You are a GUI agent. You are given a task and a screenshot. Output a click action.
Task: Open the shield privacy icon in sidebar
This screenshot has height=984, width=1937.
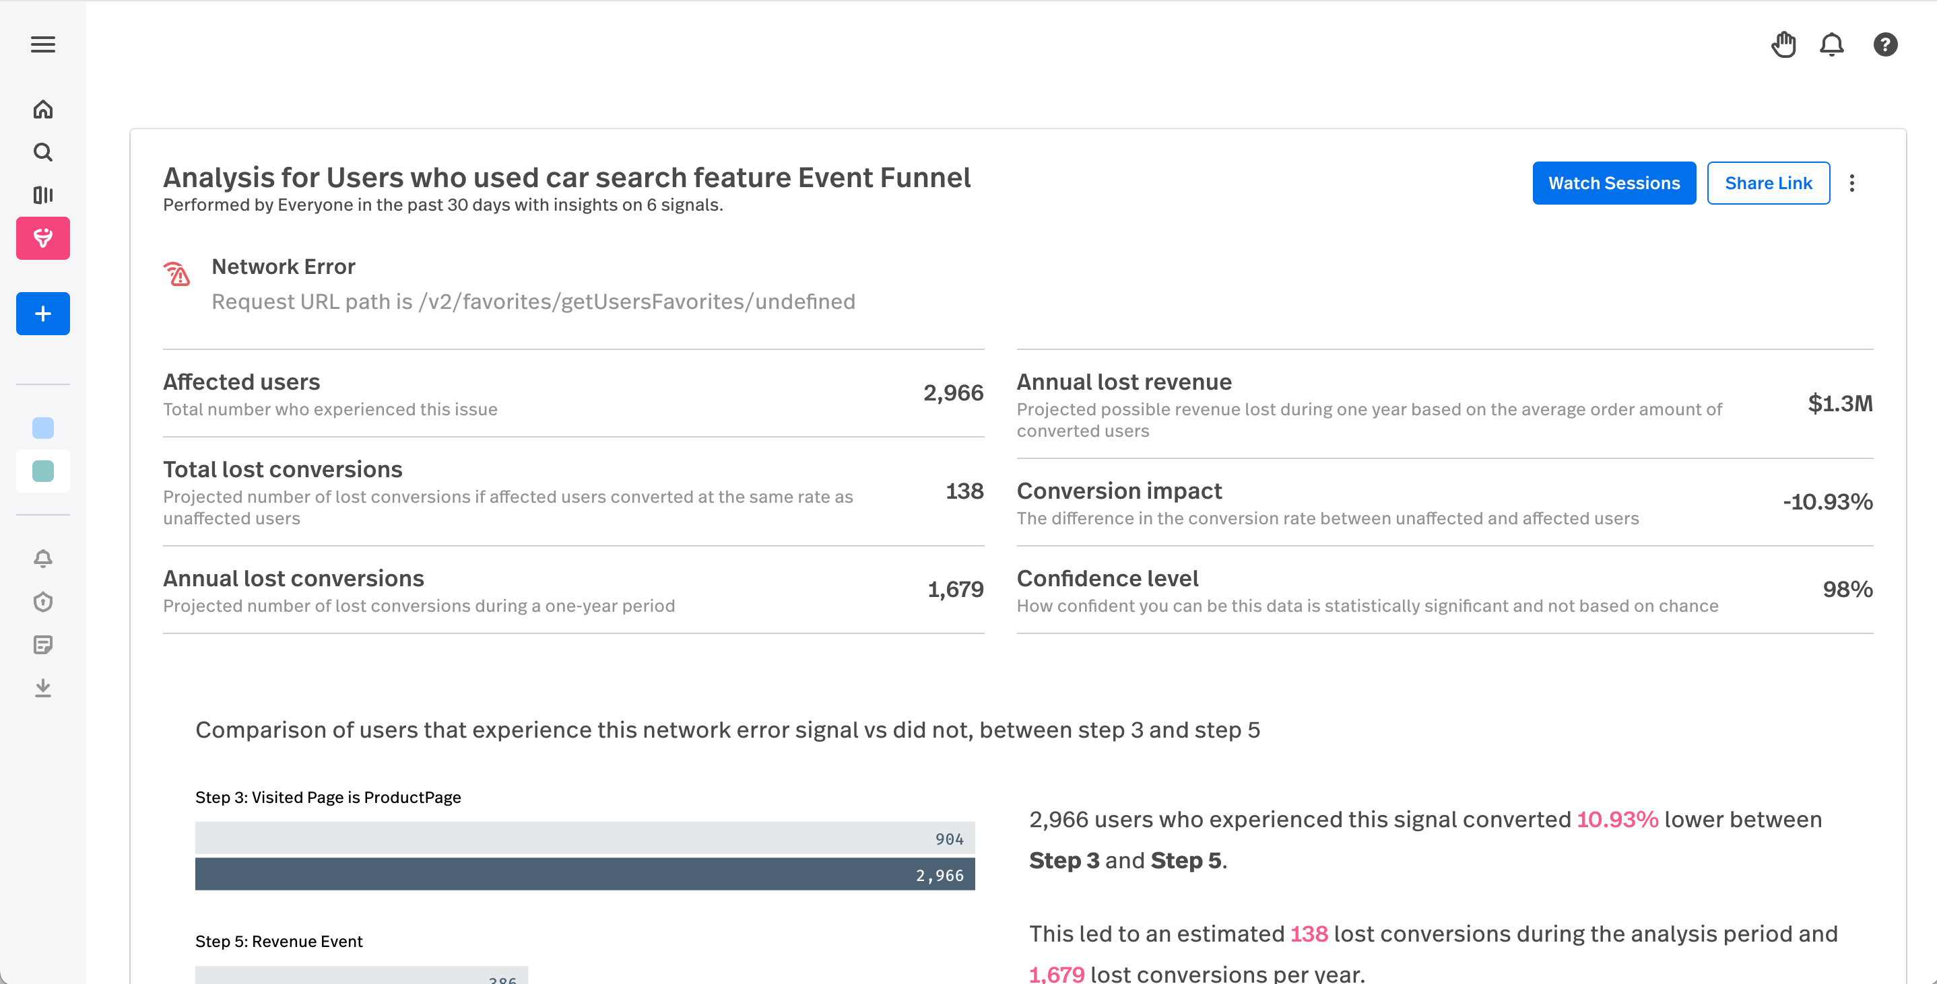pos(43,602)
